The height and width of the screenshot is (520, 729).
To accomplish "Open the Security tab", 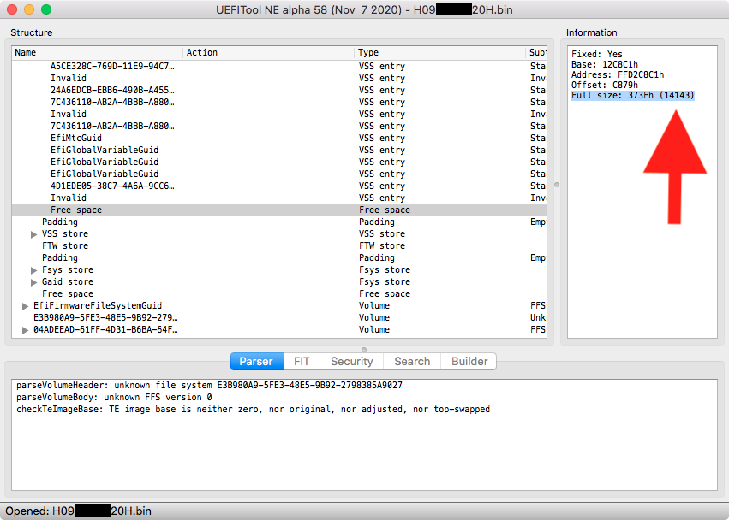I will [351, 361].
